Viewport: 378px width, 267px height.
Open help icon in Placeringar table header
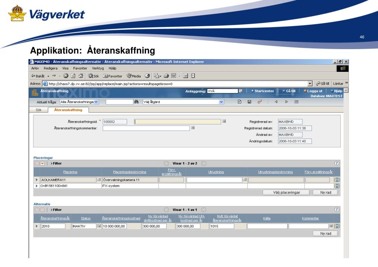[x=337, y=163]
